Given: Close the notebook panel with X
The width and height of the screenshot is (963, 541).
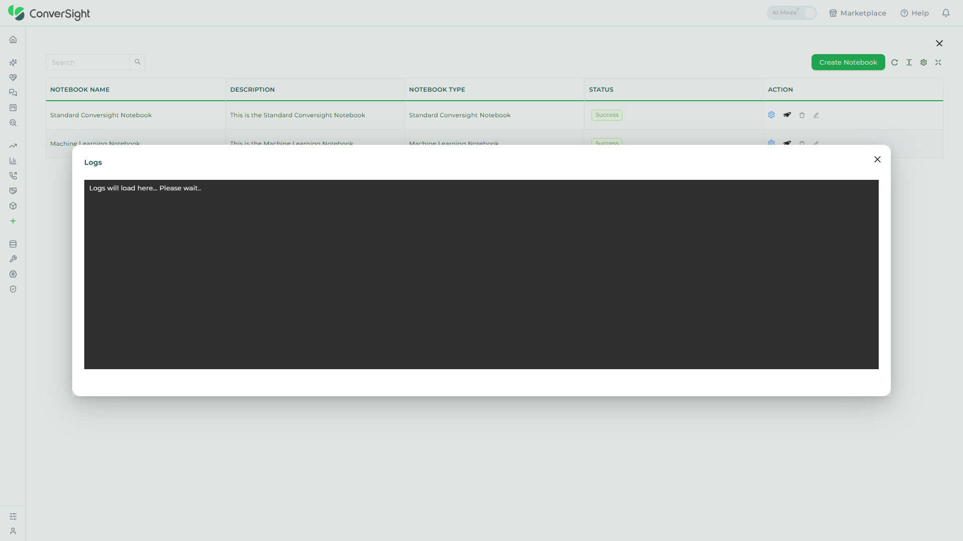Looking at the screenshot, I should pos(939,43).
